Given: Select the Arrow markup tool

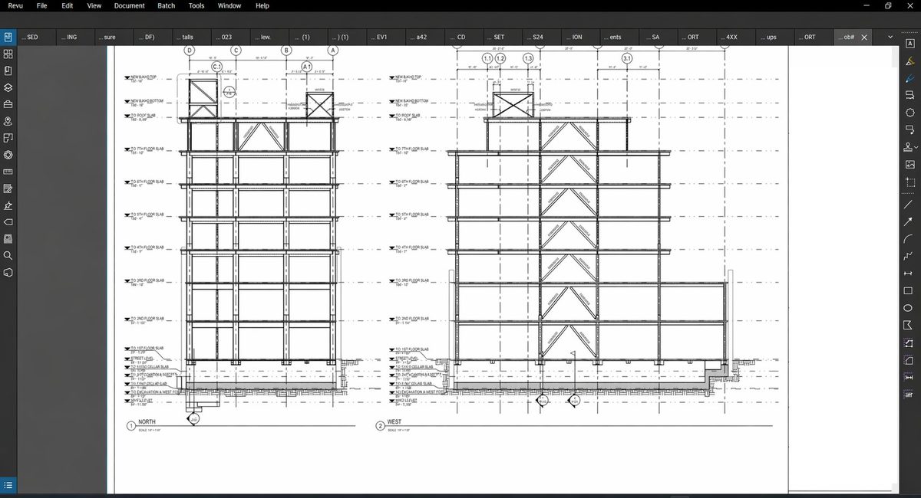Looking at the screenshot, I should click(x=909, y=220).
